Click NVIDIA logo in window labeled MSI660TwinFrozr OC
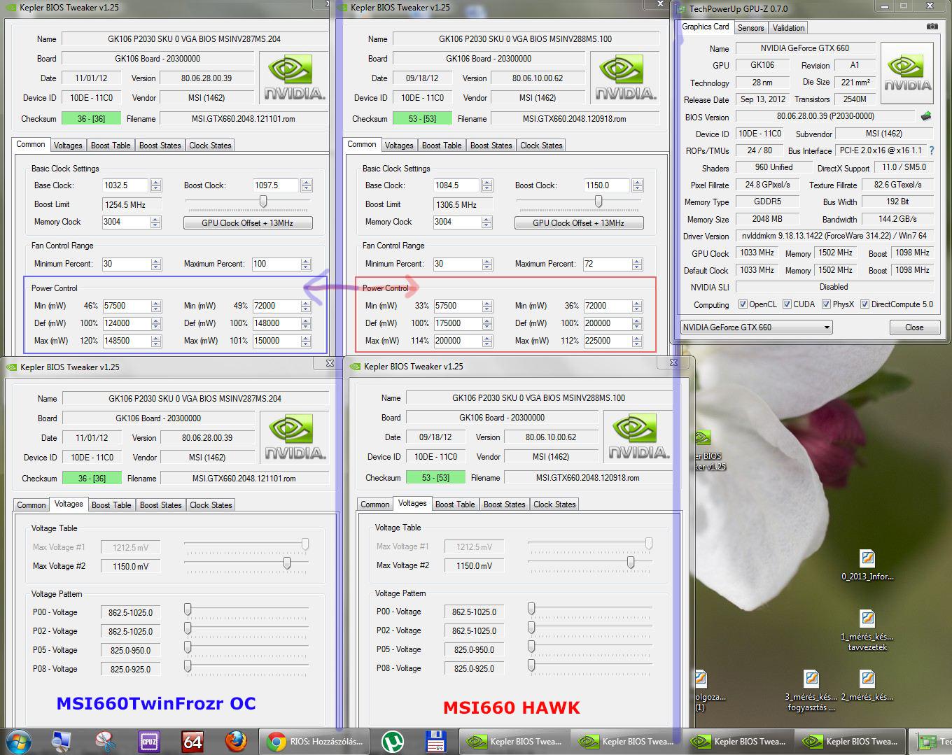This screenshot has height=755, width=952. (x=295, y=437)
